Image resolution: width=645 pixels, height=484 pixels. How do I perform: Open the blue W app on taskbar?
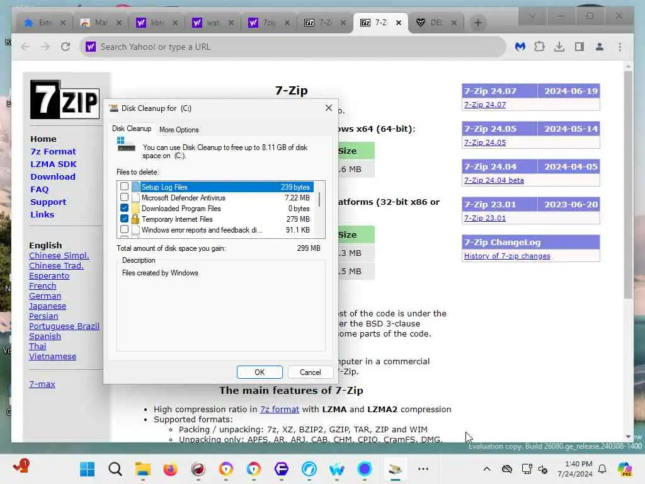coord(336,469)
